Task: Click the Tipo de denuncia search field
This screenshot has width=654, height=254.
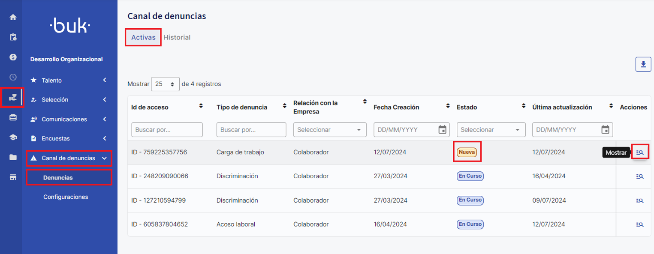Action: [251, 129]
